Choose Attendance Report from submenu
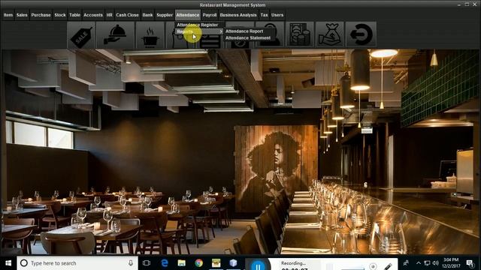 pyautogui.click(x=244, y=31)
